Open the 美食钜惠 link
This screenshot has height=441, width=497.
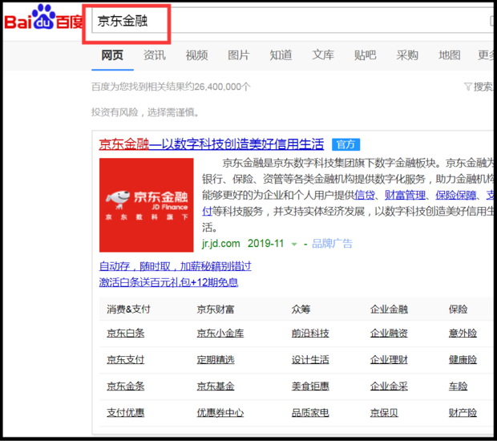[x=310, y=386]
